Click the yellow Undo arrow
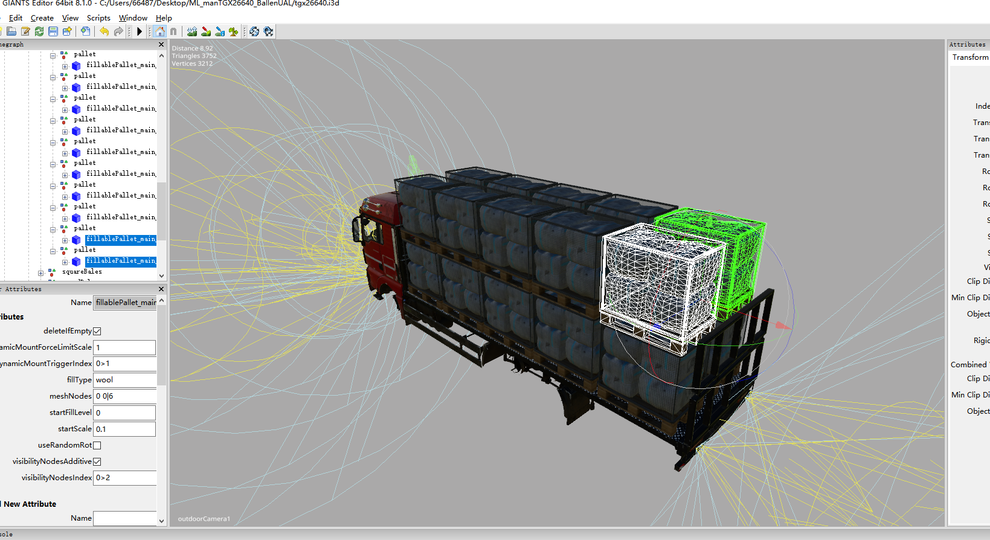 click(x=104, y=31)
